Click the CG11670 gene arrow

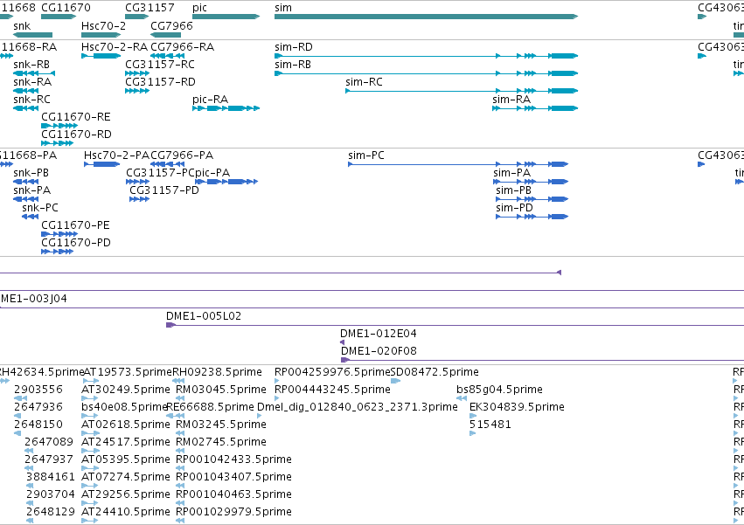pyautogui.click(x=59, y=17)
